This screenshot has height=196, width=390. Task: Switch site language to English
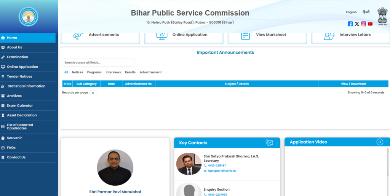tap(351, 12)
